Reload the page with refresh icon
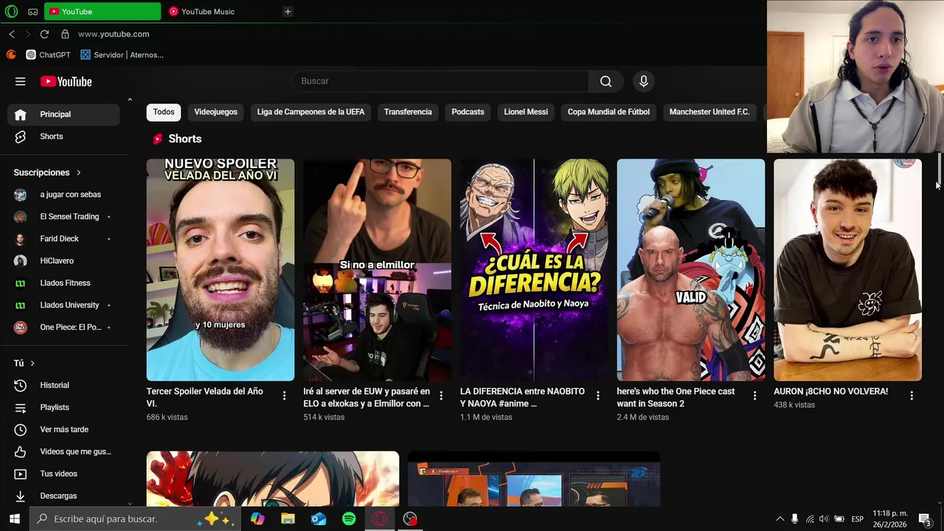This screenshot has height=531, width=944. click(44, 34)
